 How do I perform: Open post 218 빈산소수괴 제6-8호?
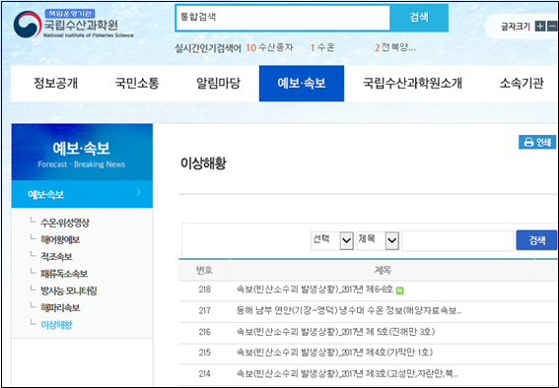[x=314, y=290]
